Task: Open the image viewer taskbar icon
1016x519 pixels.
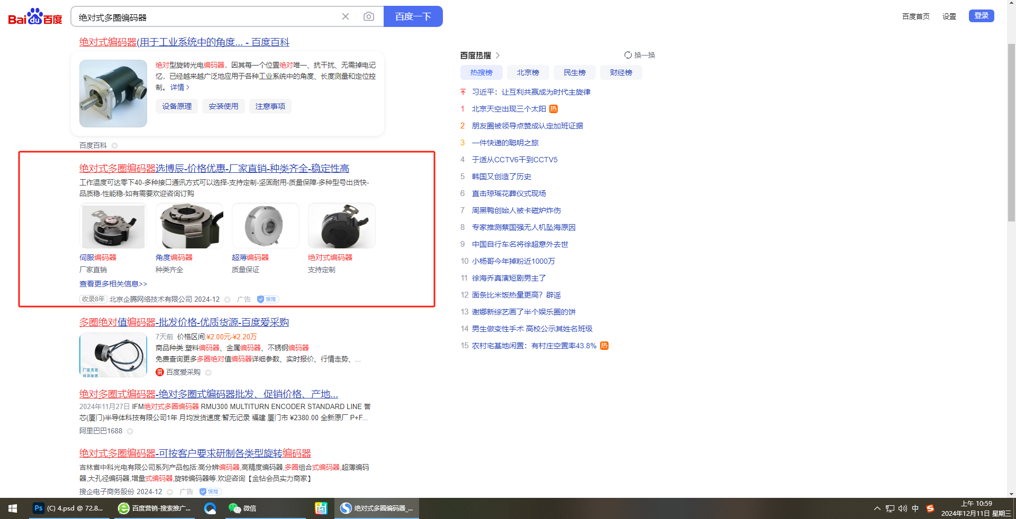Action: 321,508
